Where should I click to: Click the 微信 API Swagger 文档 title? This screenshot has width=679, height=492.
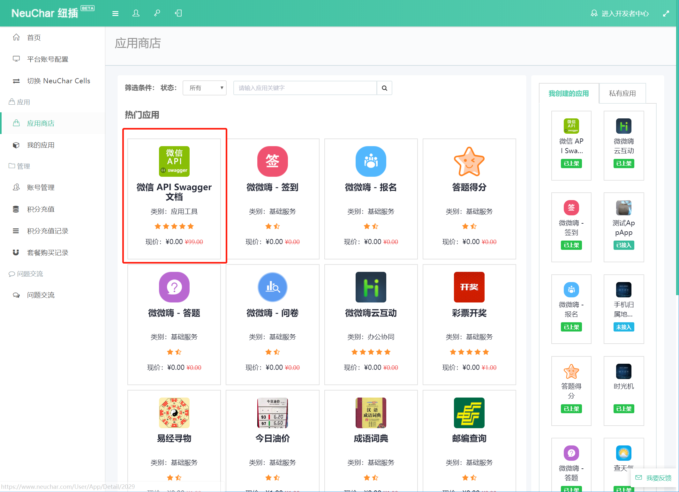(174, 192)
